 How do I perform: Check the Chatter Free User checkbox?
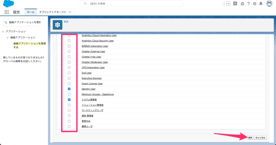point(69,57)
